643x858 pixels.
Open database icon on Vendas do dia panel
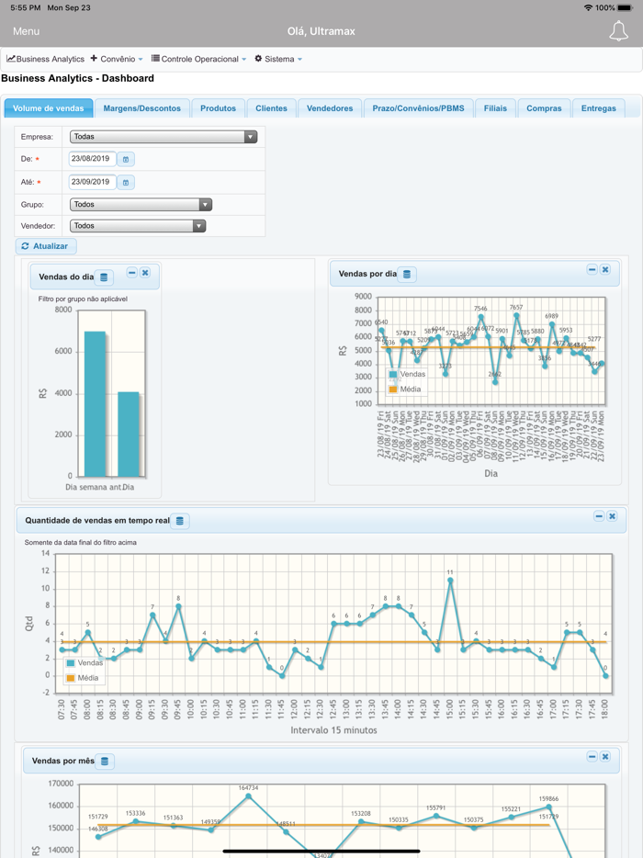104,277
